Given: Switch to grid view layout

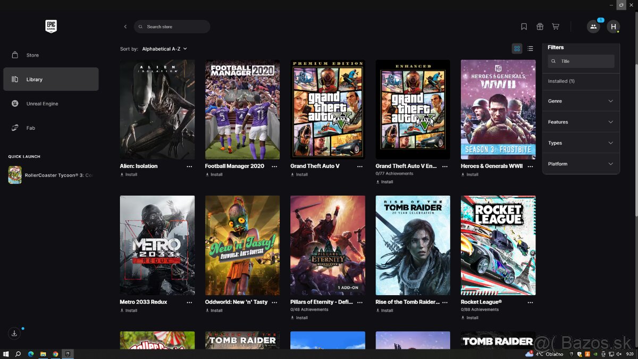Looking at the screenshot, I should point(516,48).
